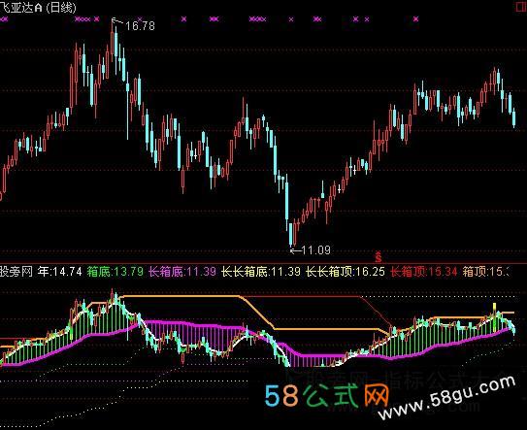
Task: Click the first magenta x marker at top-left
Action: 3,19
